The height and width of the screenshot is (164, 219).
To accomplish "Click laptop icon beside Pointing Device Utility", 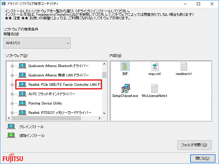I will coord(22,103).
